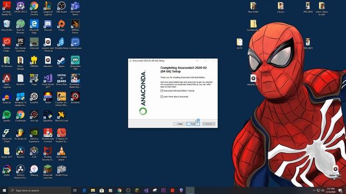Open the Microsoft Teams shortcut
The image size is (346, 194).
[x=75, y=9]
